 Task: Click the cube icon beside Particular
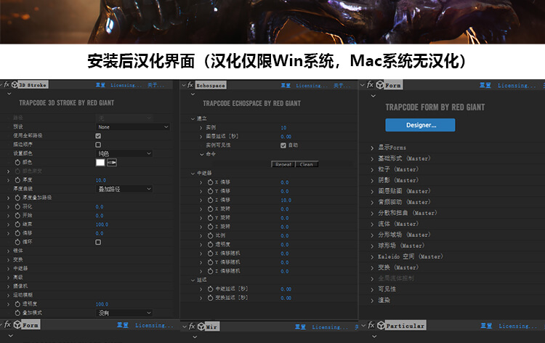tap(381, 326)
